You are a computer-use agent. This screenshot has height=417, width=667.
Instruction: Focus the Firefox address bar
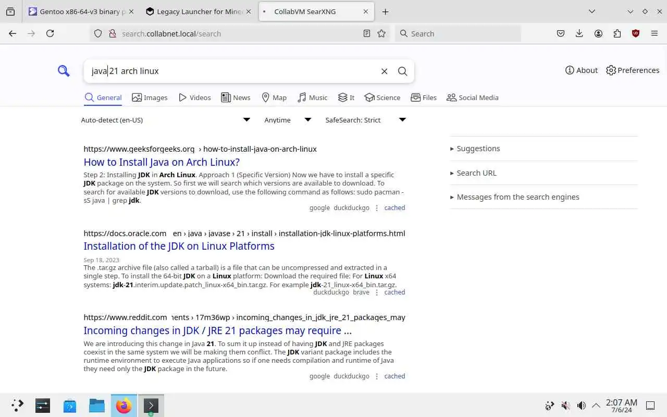click(240, 33)
